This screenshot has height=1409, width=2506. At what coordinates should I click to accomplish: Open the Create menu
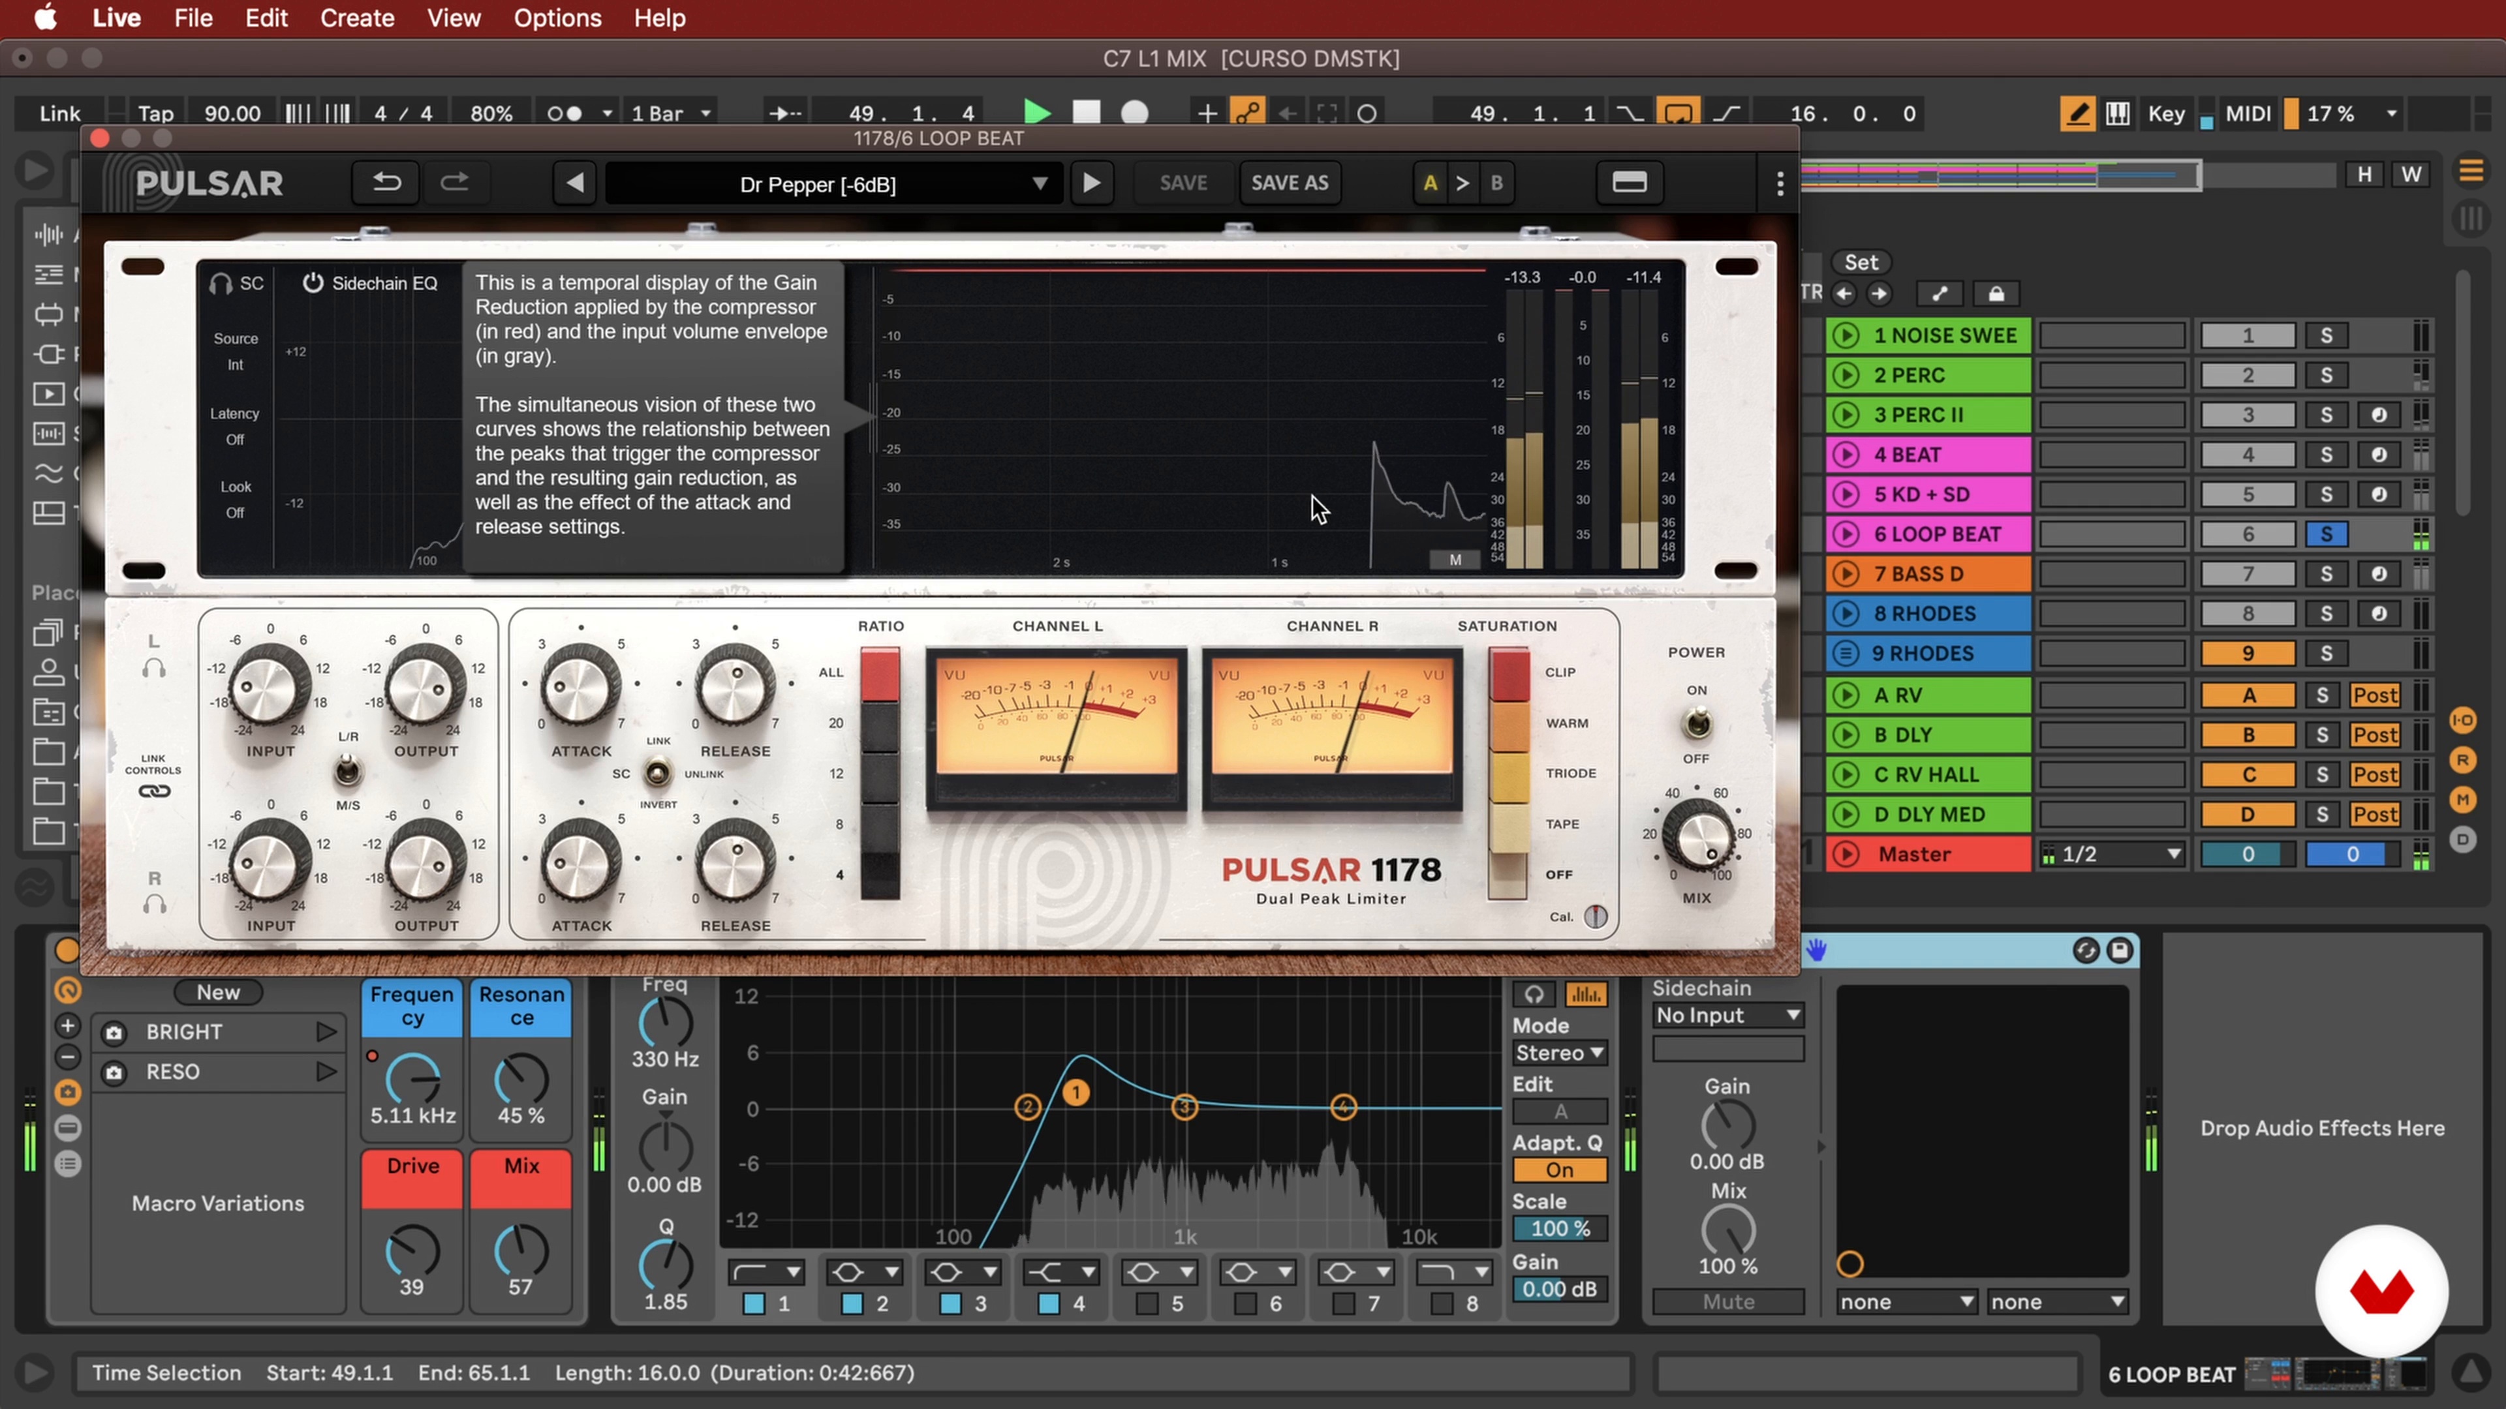click(357, 18)
